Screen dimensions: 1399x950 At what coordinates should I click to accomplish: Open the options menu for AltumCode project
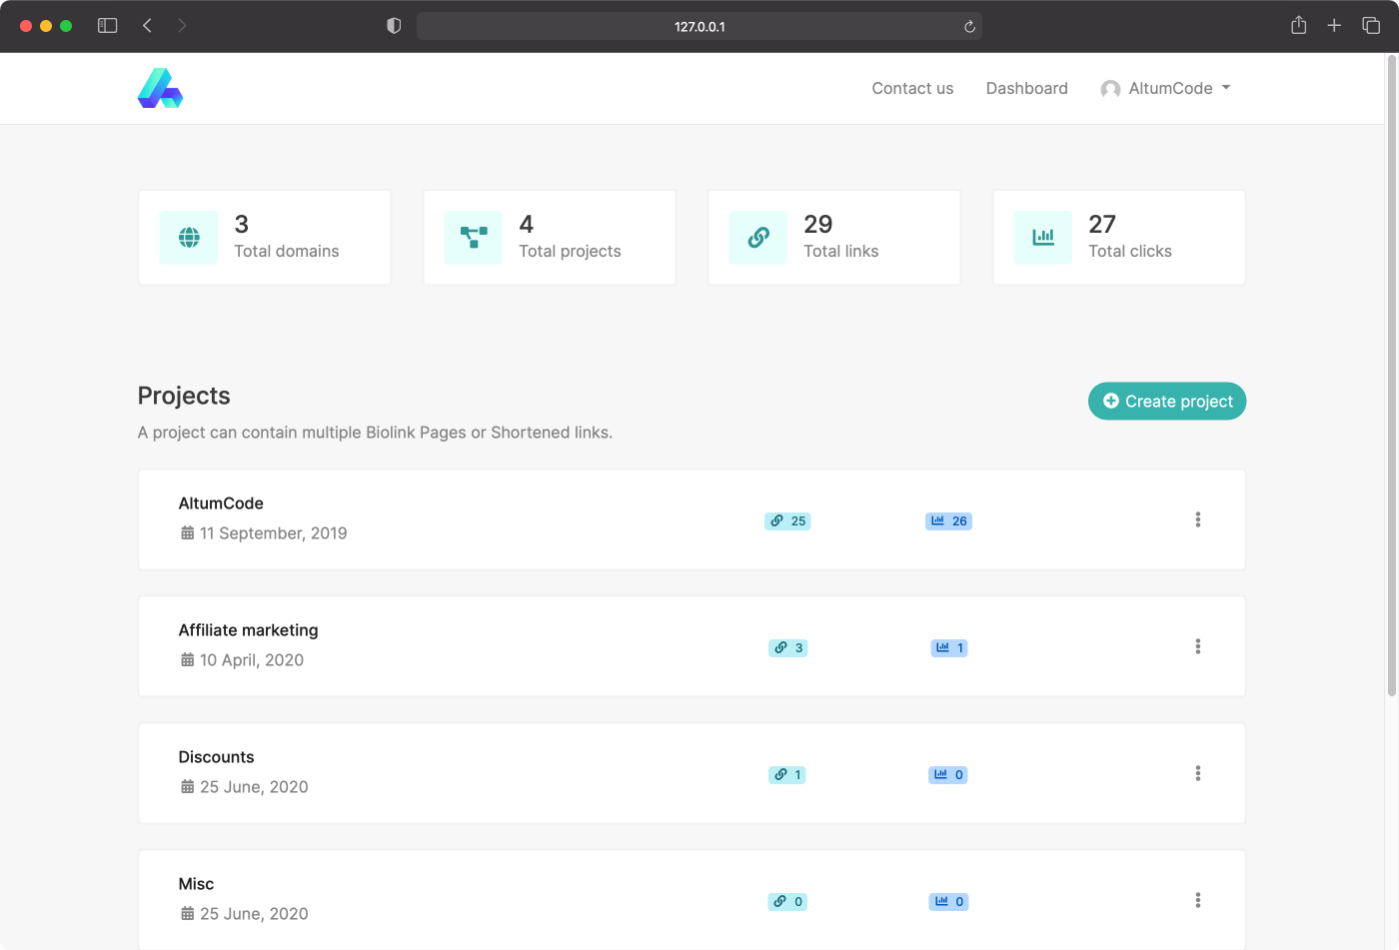click(x=1197, y=519)
